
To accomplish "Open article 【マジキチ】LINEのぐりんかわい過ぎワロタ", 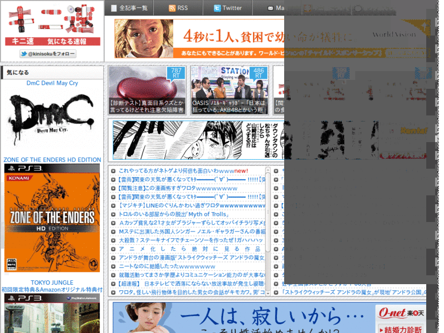I will pos(191,205).
